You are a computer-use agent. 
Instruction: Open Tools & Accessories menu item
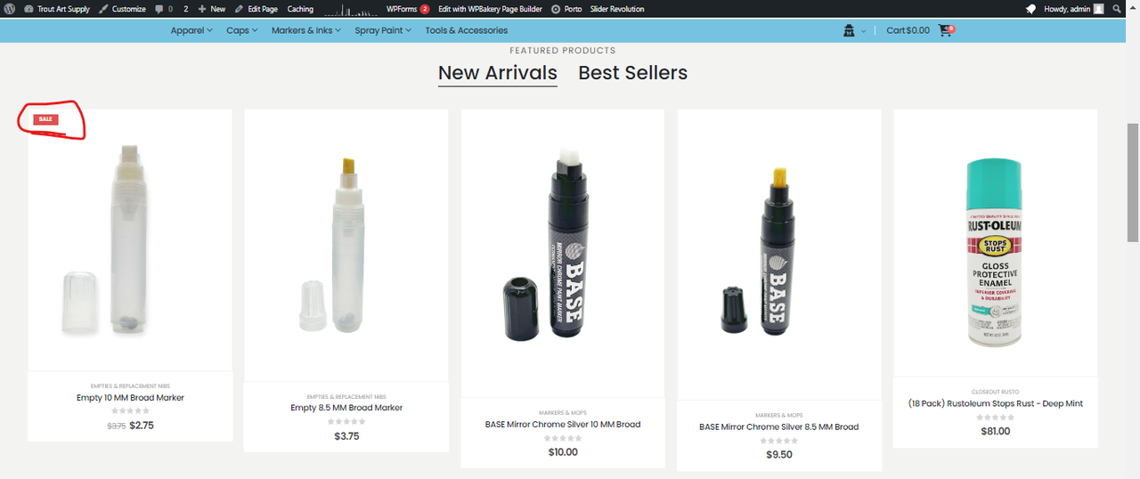coord(466,30)
